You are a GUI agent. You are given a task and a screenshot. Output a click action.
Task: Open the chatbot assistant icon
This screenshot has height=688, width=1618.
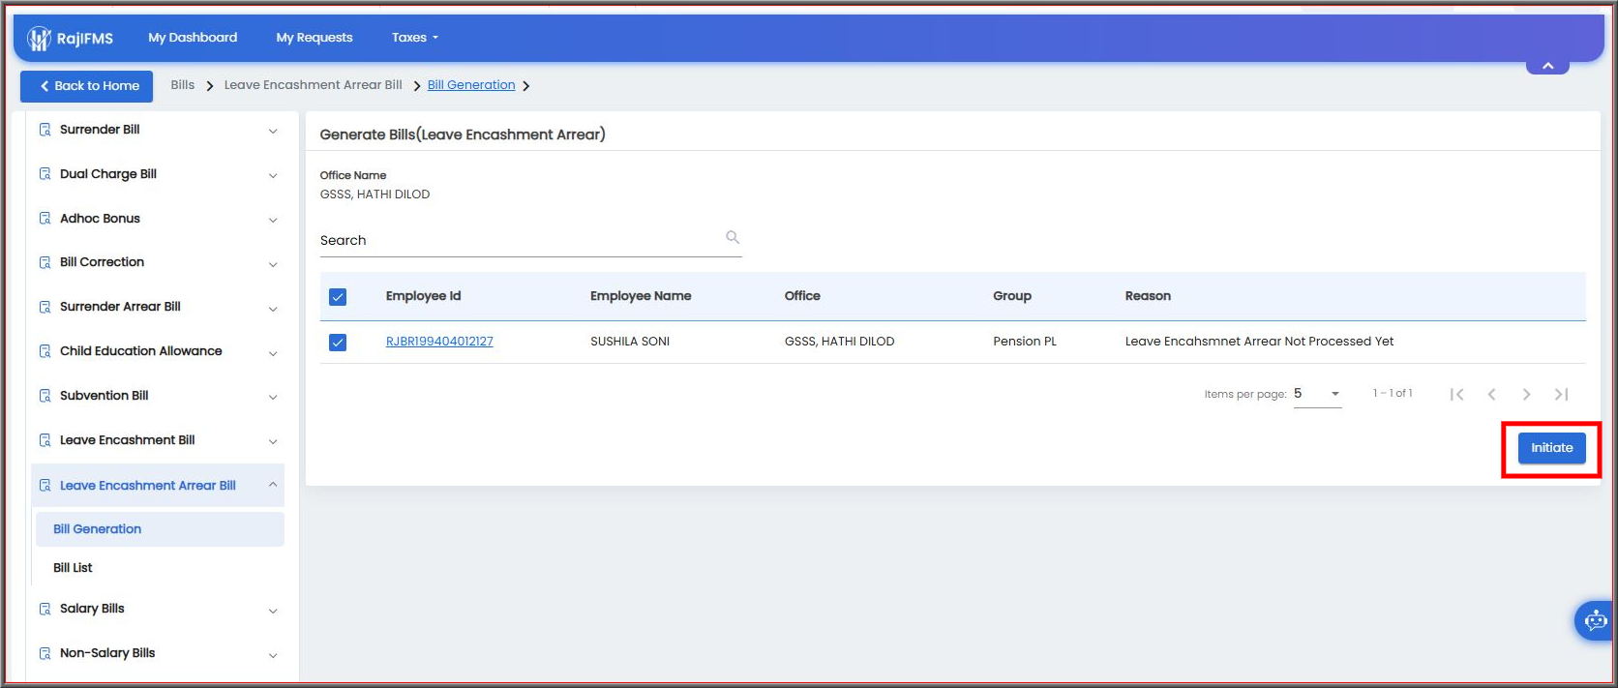pos(1595,620)
